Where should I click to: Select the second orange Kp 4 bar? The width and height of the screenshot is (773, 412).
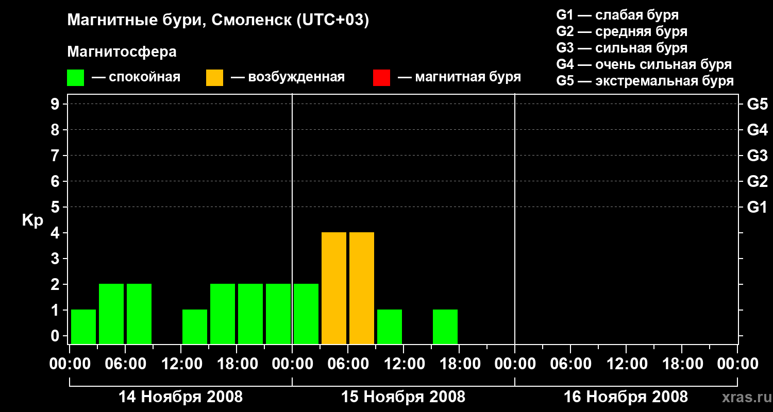click(x=362, y=288)
